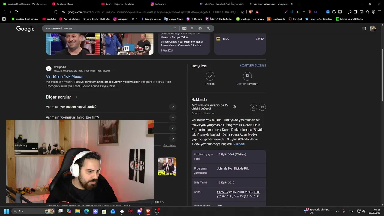
Task: Open Discord from the taskbar
Action: [139, 211]
